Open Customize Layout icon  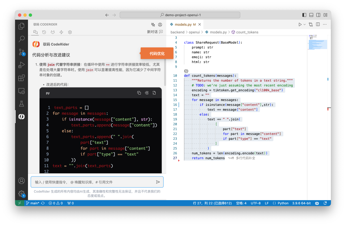pos(325,15)
